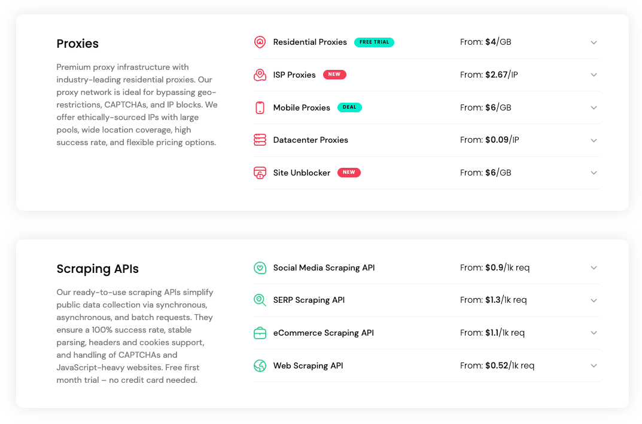The width and height of the screenshot is (642, 424).
Task: Open the Social Media Scraping API link
Action: (324, 268)
